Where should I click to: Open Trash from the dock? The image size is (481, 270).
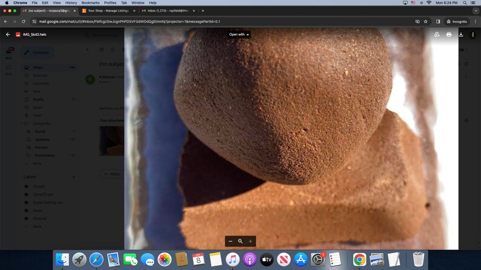tap(418, 260)
